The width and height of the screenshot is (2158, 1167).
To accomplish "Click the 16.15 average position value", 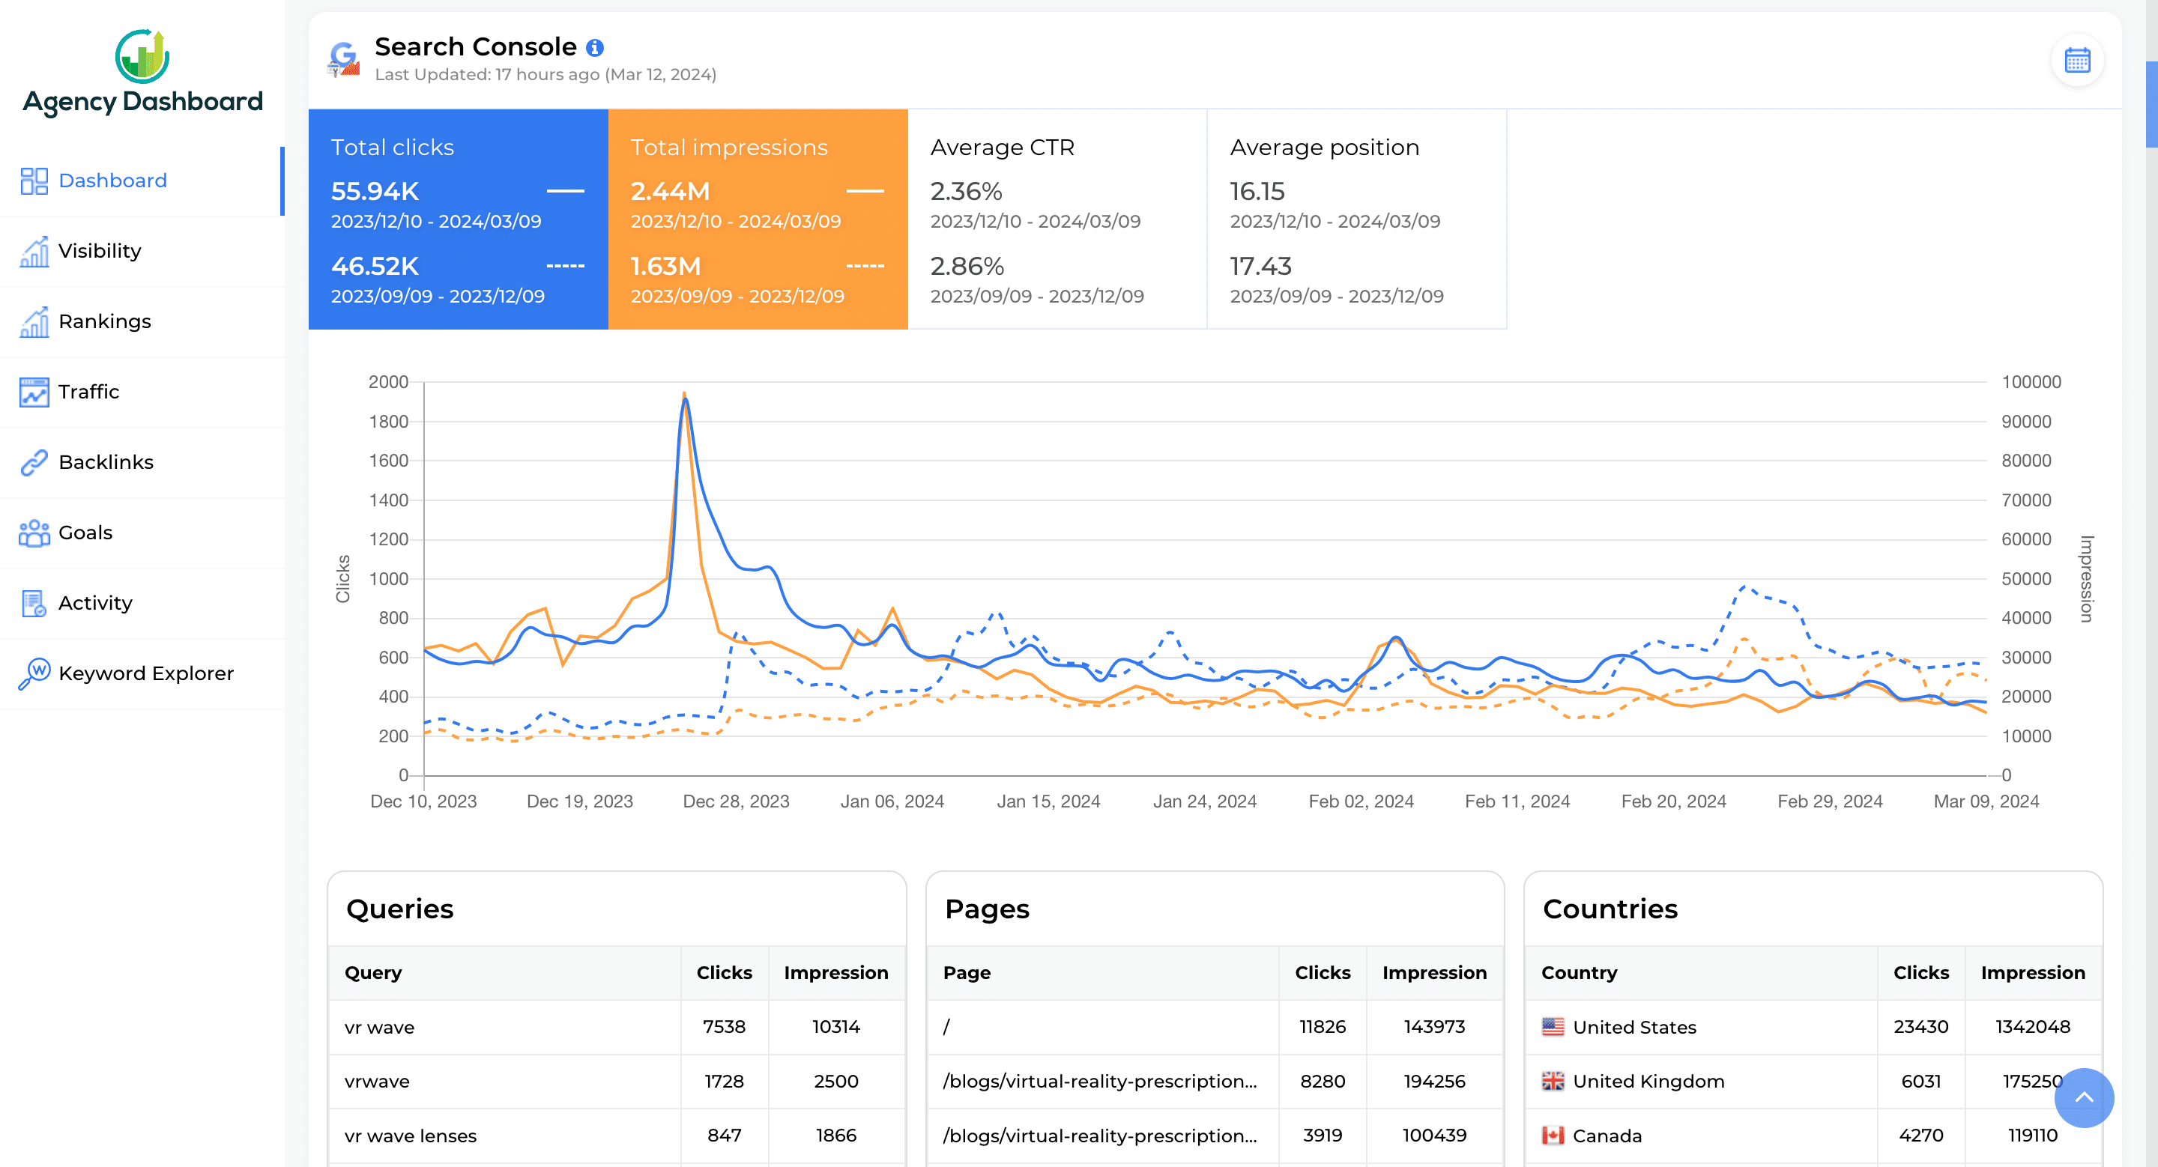I will [x=1257, y=192].
